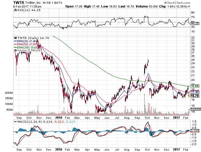Click the 90 level on RSI axis
The height and width of the screenshot is (152, 201).
click(193, 13)
